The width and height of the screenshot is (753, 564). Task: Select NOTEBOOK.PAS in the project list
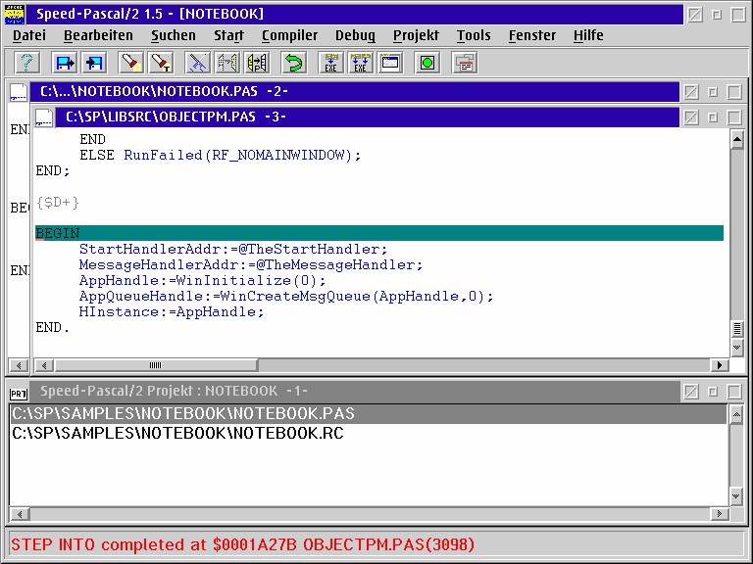pyautogui.click(x=369, y=414)
